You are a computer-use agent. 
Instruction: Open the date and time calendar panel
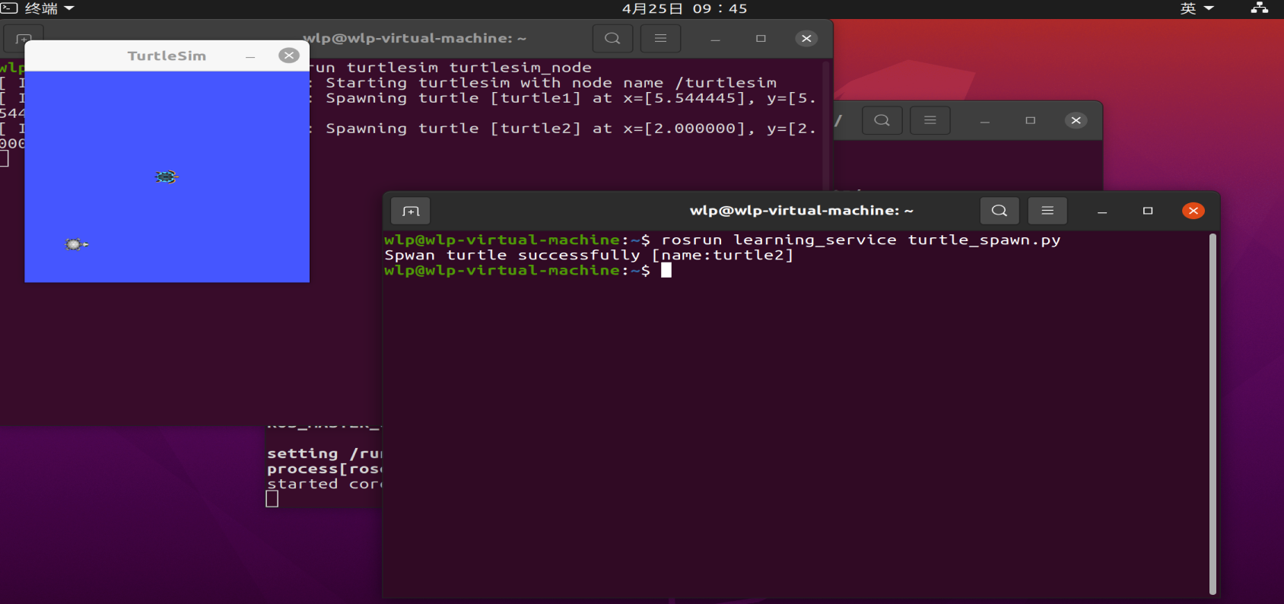(684, 8)
